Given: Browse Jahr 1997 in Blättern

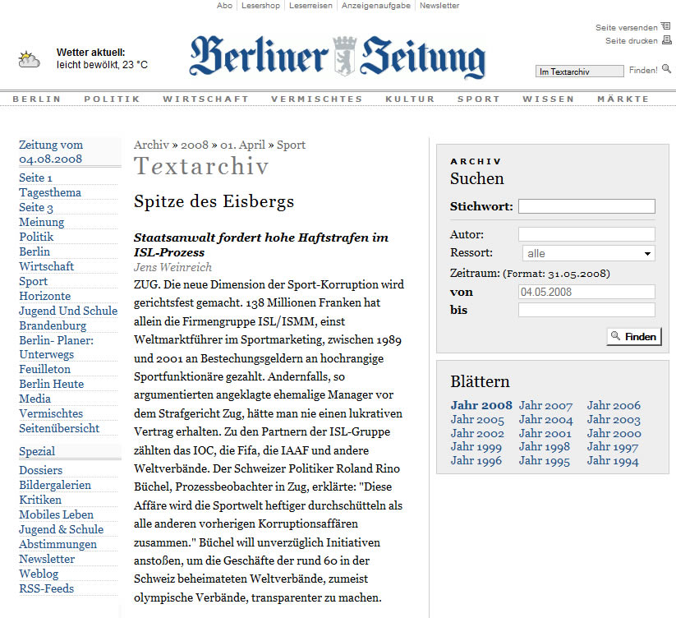Looking at the screenshot, I should point(613,447).
